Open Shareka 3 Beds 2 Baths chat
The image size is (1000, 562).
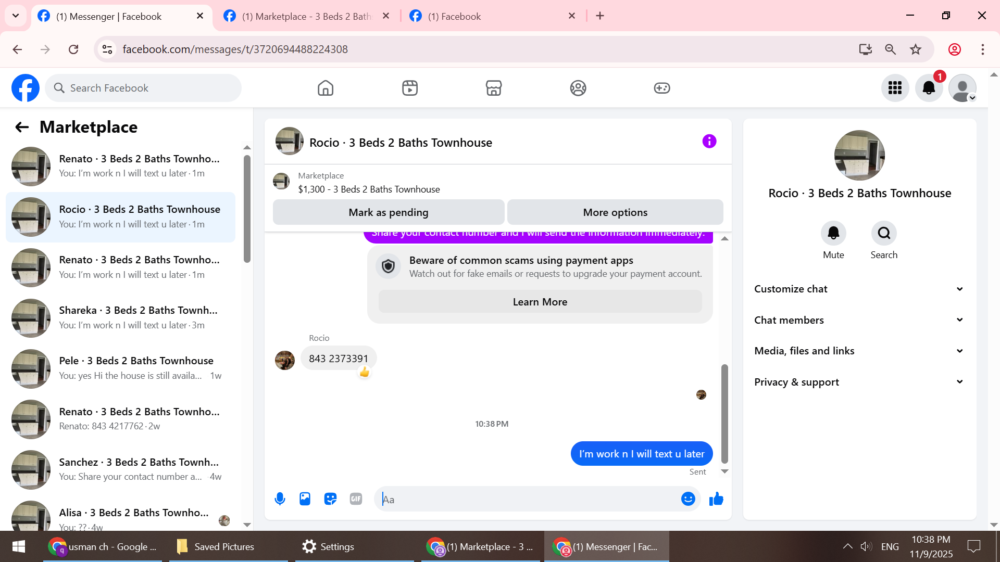[120, 318]
